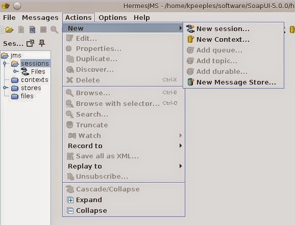Expand the stores tree node

click(x=5, y=88)
